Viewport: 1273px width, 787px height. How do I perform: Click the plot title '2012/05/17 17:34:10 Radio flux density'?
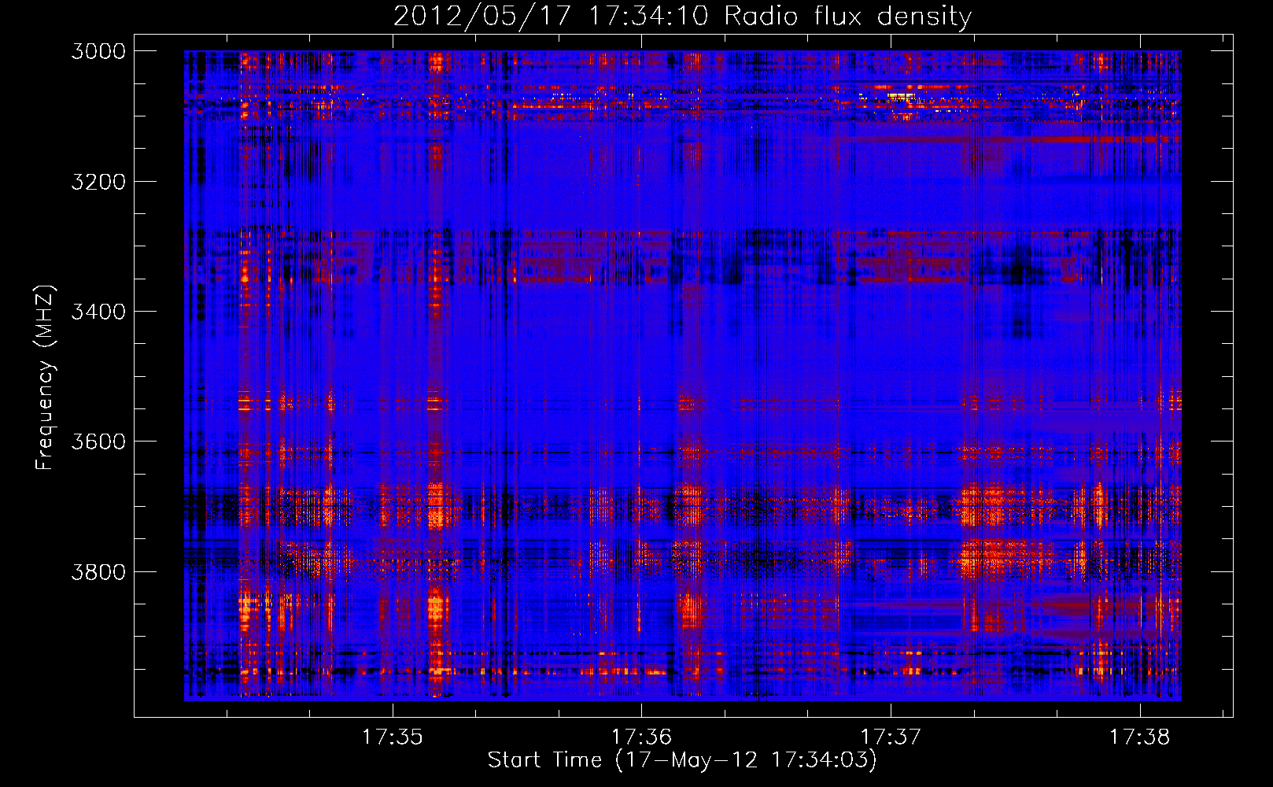coord(683,17)
